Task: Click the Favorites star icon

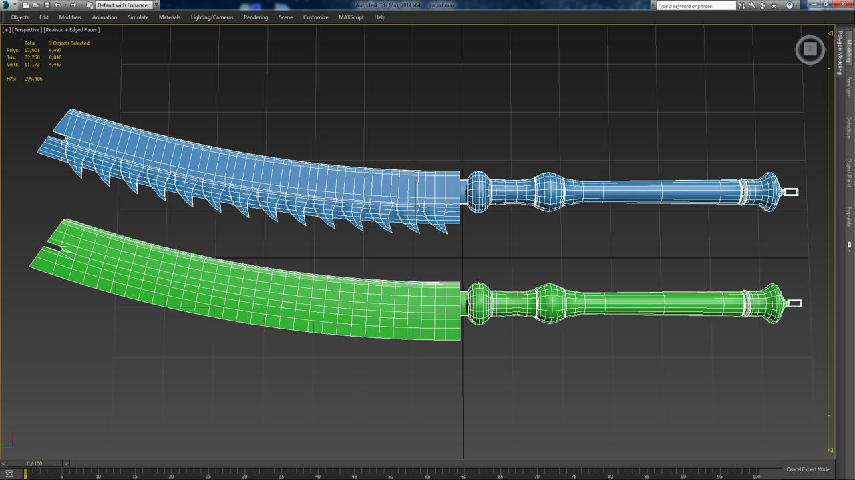Action: (774, 5)
